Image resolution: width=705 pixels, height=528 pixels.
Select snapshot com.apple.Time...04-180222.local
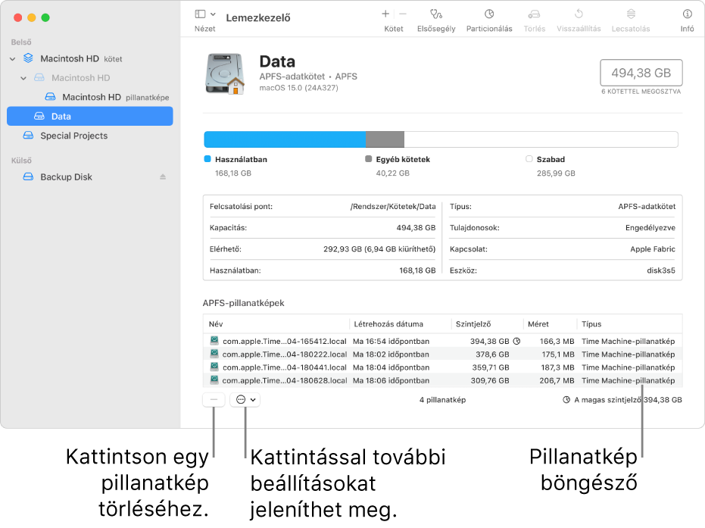[x=442, y=354]
